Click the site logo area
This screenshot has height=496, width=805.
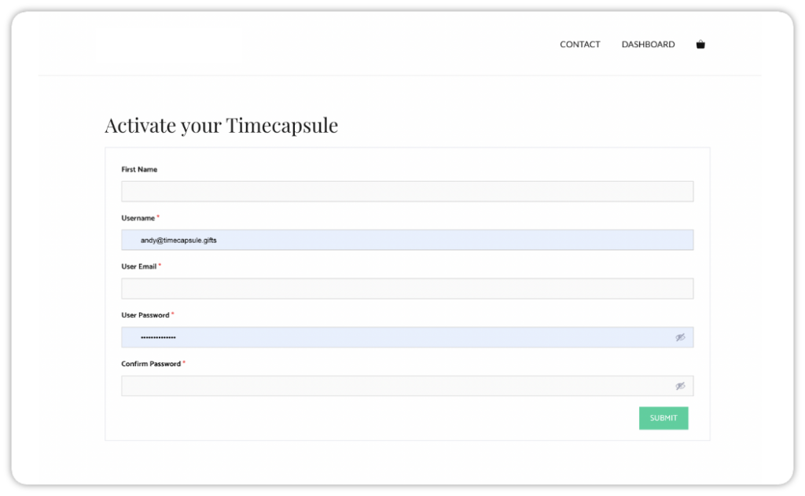(x=169, y=43)
